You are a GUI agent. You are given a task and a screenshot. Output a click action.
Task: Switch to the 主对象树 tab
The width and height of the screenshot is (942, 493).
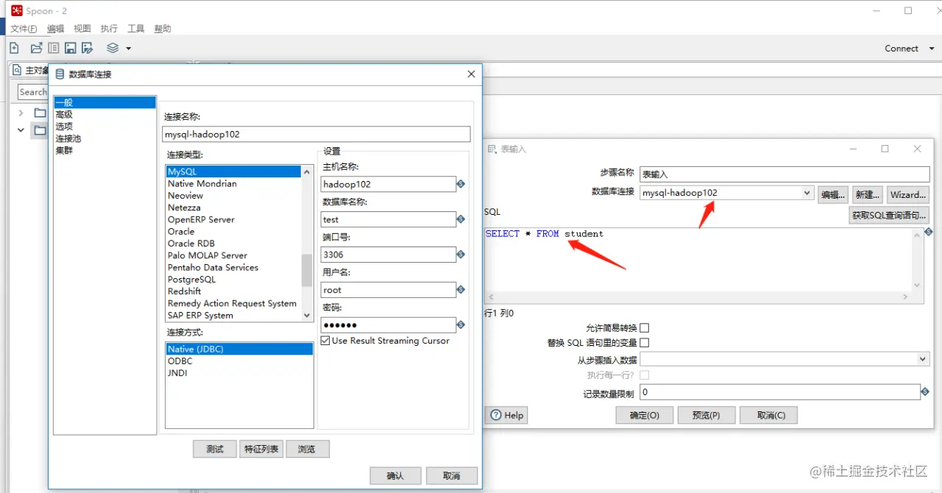(31, 71)
